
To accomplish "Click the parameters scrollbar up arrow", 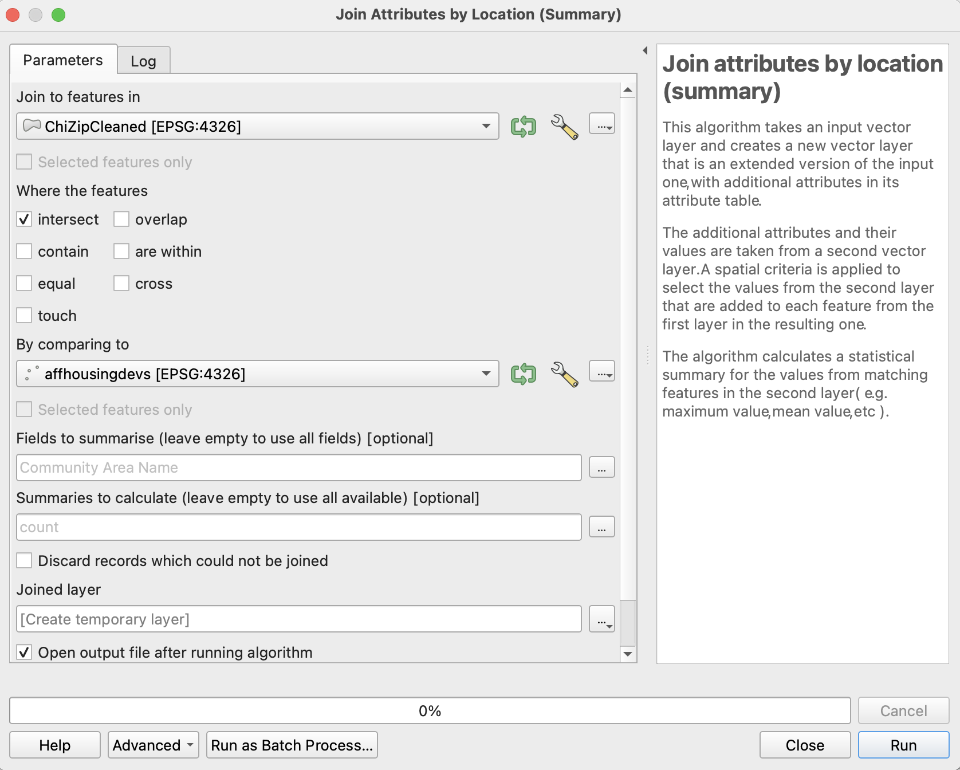I will point(628,90).
